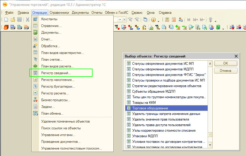Select Товары на ККМ in the list
The width and height of the screenshot is (246, 156).
144,103
